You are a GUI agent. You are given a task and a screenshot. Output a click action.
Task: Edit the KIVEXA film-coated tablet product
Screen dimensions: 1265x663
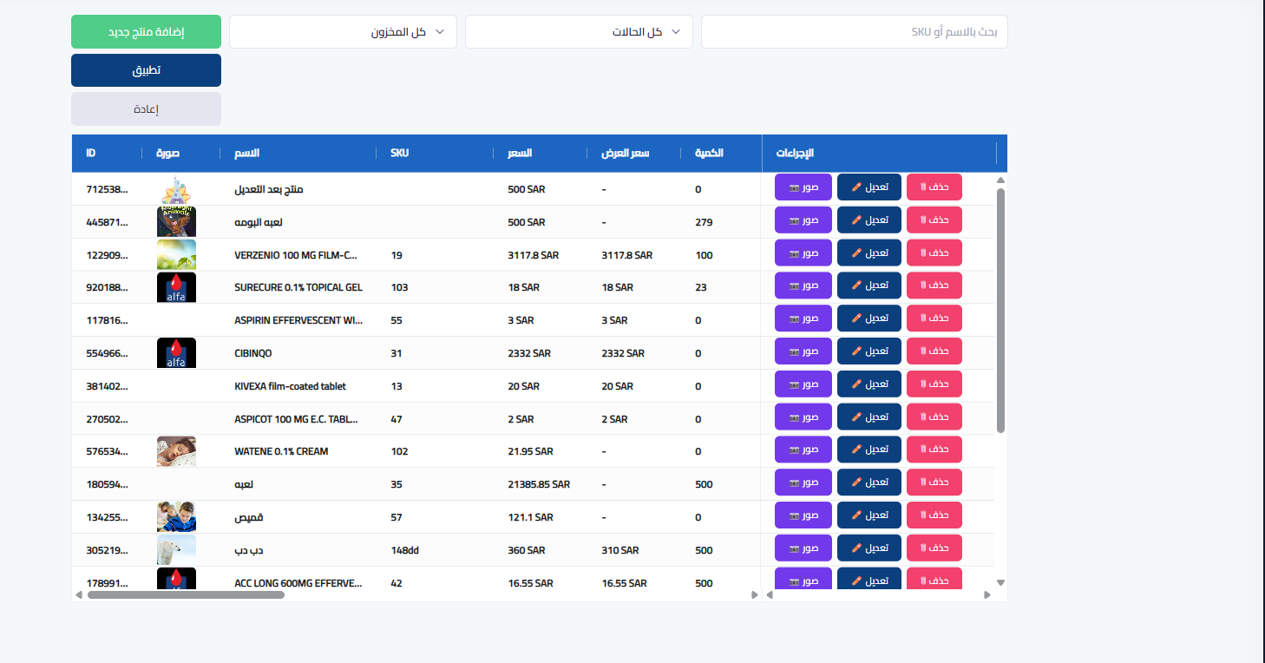(868, 384)
